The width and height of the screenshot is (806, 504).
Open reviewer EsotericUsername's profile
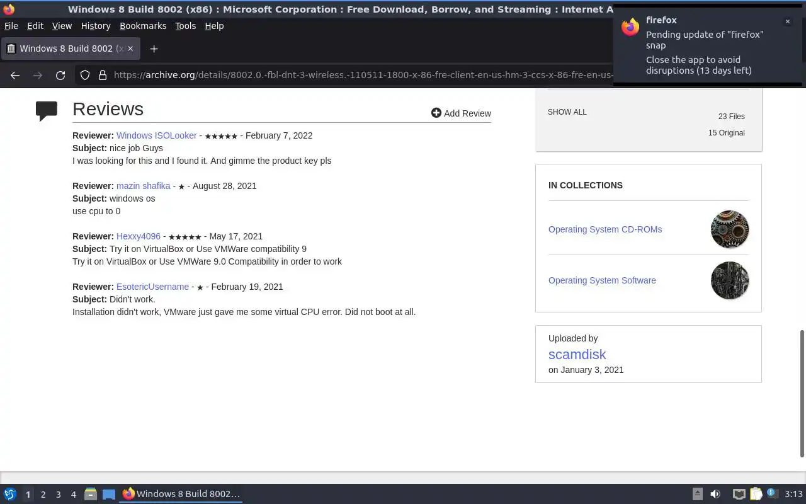coord(152,287)
